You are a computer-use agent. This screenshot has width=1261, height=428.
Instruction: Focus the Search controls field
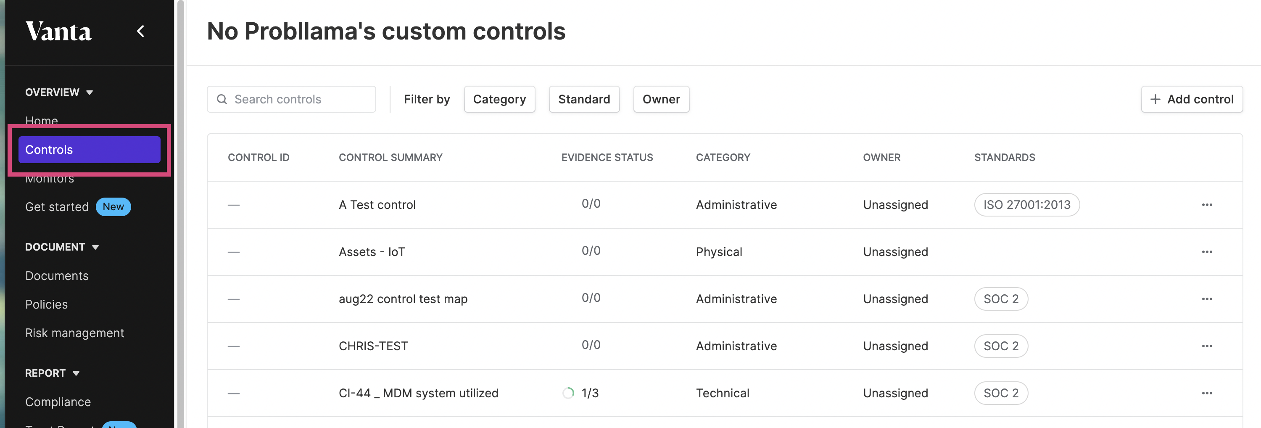291,99
